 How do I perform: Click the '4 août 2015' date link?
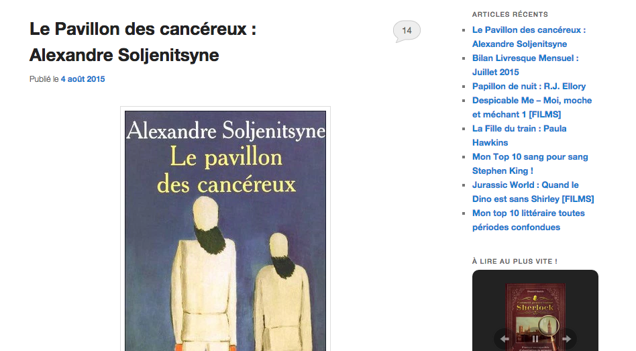[x=83, y=79]
